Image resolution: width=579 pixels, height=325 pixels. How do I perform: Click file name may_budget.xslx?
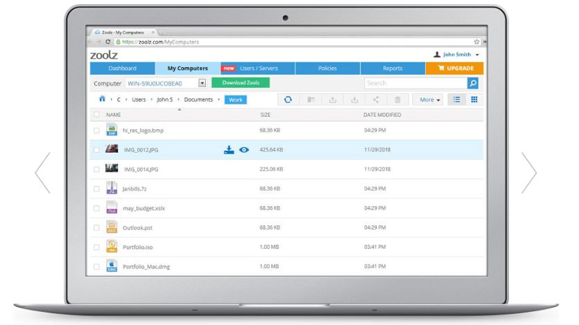pos(144,208)
